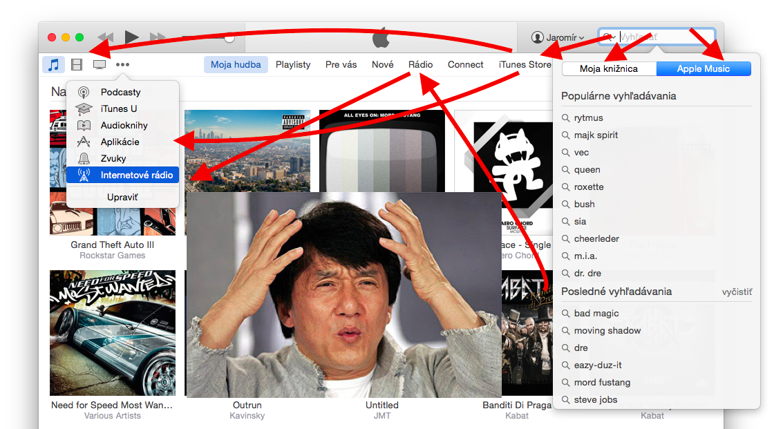This screenshot has height=429, width=783.
Task: Switch to the Playlisty tab
Action: point(293,64)
